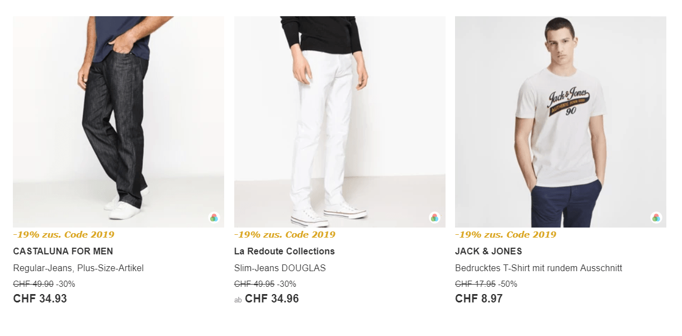Screen dimensions: 682x336
Task: Click promo code label above Jack & Jones product
Action: click(x=505, y=234)
